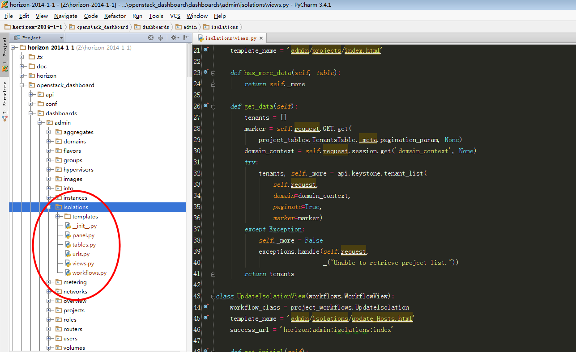Click 'UpdateIsolation' on line 44
The image size is (576, 352).
click(x=382, y=307)
